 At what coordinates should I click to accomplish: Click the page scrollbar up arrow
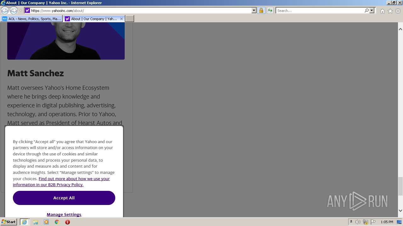pyautogui.click(x=400, y=29)
